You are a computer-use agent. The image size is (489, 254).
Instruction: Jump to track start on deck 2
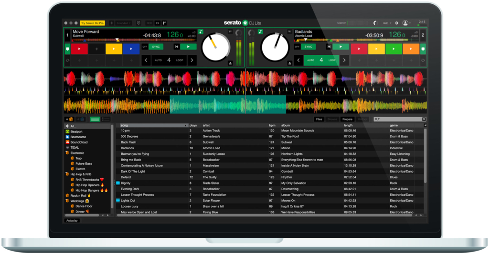329,47
